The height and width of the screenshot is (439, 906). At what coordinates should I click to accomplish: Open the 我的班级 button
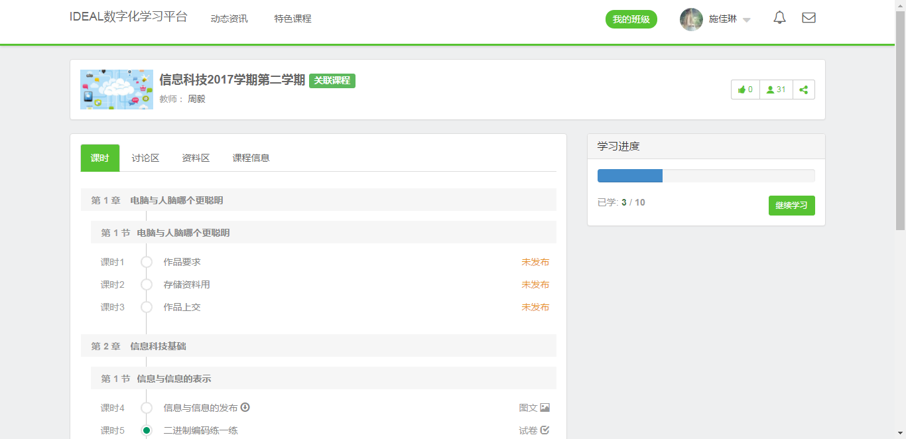(631, 19)
